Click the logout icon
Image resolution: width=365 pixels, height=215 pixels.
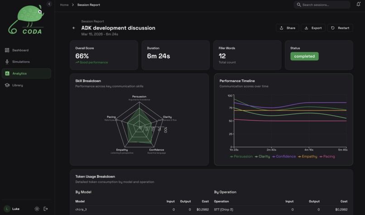click(x=46, y=209)
